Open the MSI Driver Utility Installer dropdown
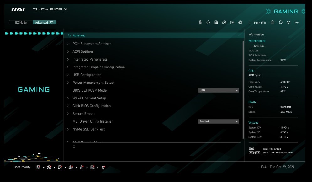The height and width of the screenshot is (182, 312). (218, 121)
